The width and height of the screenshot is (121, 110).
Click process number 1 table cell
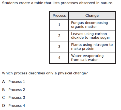[x=59, y=25]
